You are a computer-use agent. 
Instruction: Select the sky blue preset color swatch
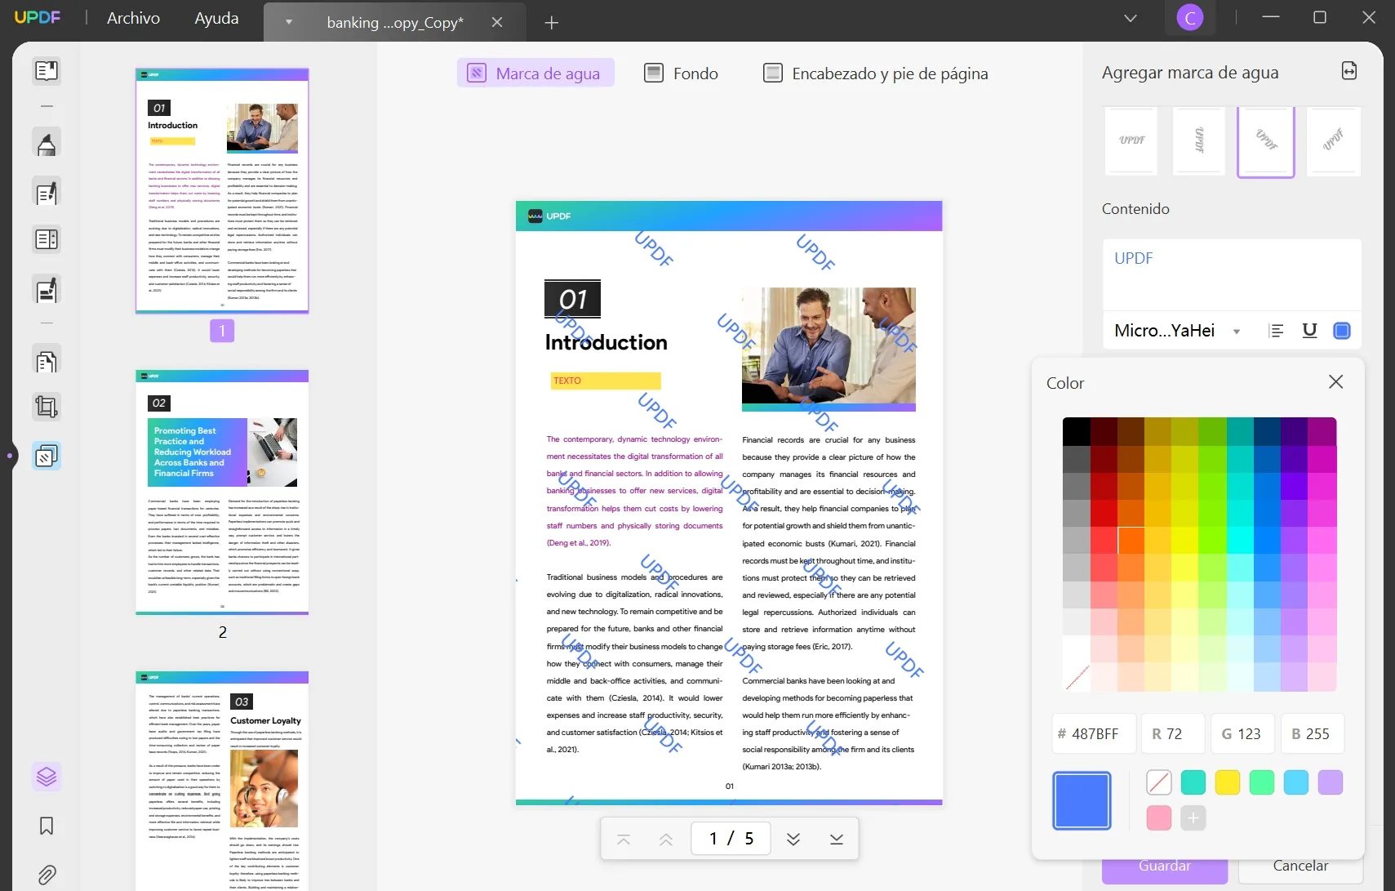[x=1296, y=782]
